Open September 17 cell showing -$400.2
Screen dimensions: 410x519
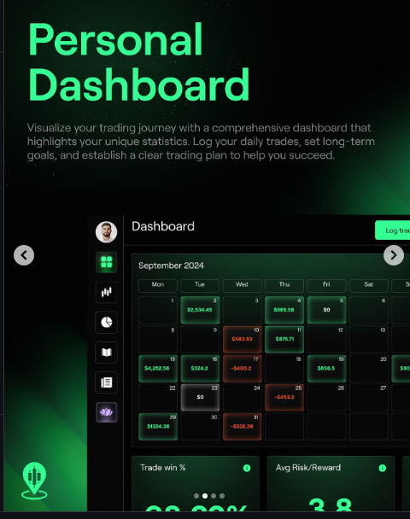tap(242, 369)
